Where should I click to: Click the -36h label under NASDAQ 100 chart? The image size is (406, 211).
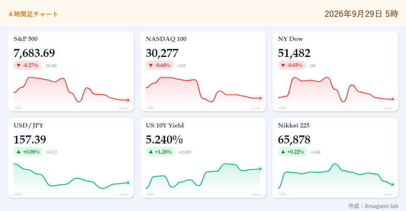[150, 108]
